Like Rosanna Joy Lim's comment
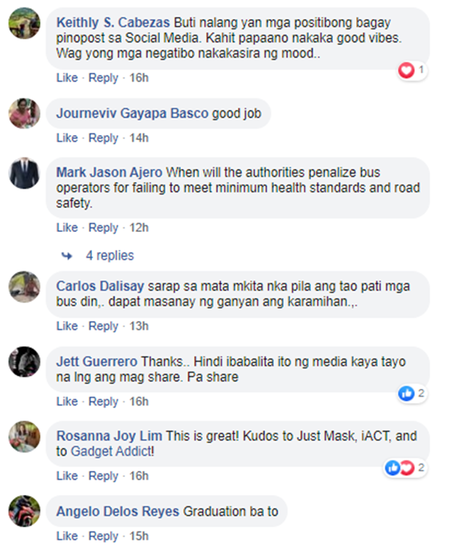Viewport: 463px width, 548px height. pyautogui.click(x=67, y=476)
